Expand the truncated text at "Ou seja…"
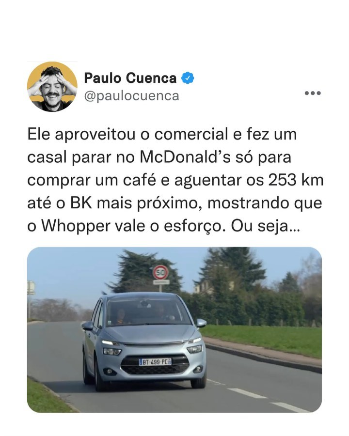The width and height of the screenshot is (349, 436). coord(266,226)
